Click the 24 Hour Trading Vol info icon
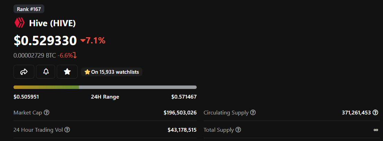Screen dimensions: 383x141 [67, 130]
